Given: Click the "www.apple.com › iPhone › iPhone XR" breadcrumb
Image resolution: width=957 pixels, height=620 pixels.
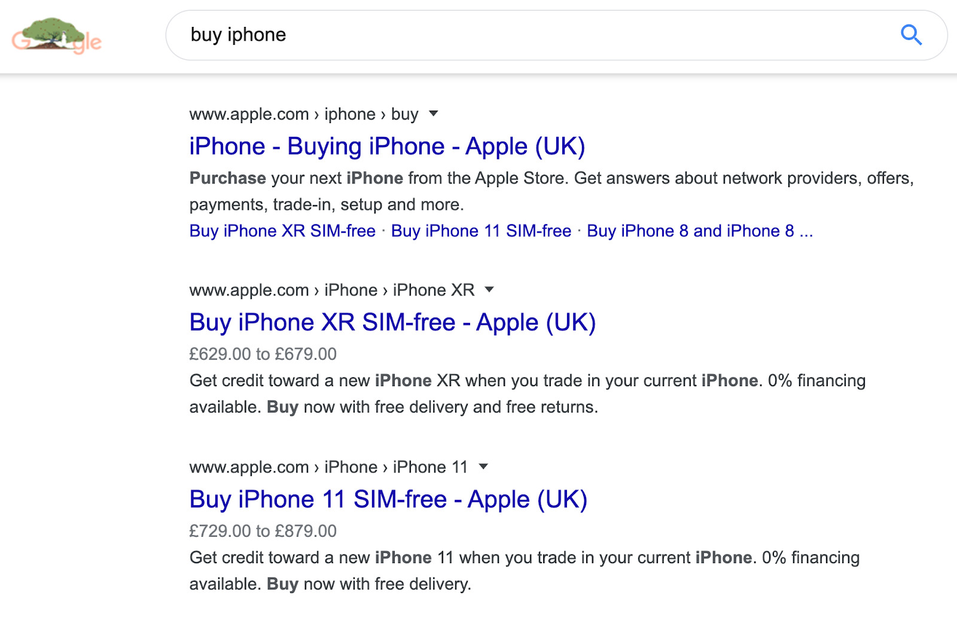Looking at the screenshot, I should pos(331,290).
